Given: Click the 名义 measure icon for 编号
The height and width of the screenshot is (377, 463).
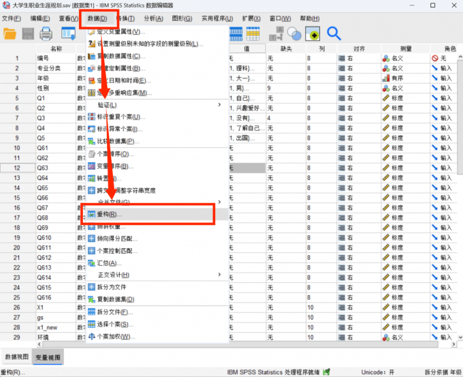Looking at the screenshot, I should (x=386, y=59).
